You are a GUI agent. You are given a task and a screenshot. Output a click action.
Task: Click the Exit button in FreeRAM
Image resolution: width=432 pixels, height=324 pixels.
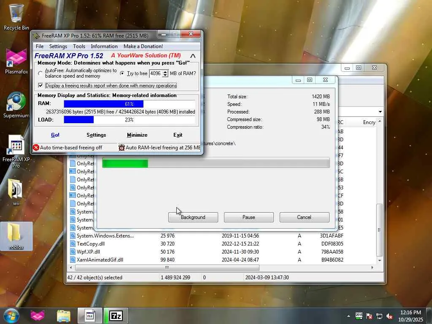tap(178, 135)
